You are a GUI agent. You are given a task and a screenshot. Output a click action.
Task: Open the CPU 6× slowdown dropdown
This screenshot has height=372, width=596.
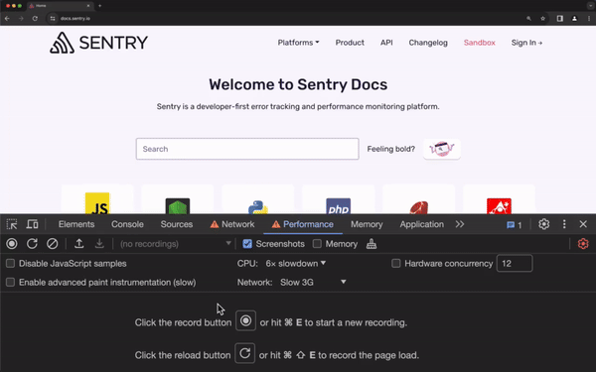point(296,264)
